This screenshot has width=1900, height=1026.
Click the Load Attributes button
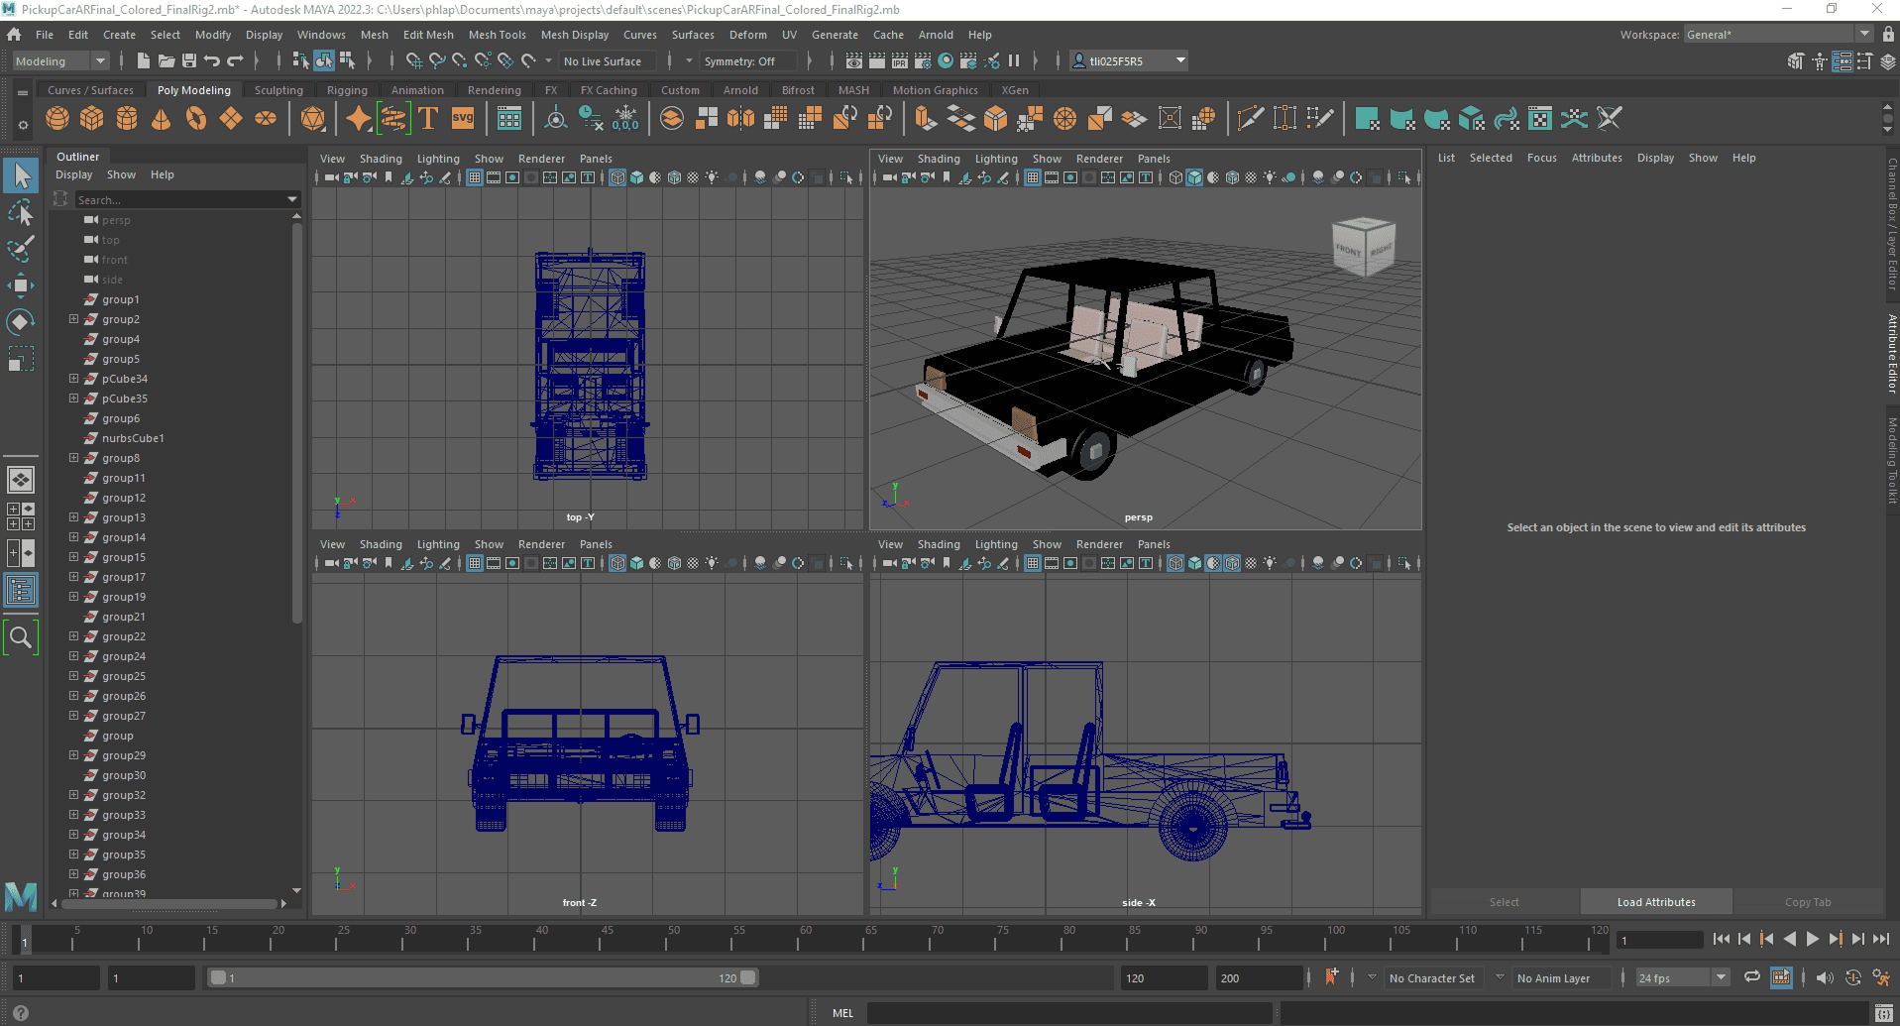pos(1655,902)
